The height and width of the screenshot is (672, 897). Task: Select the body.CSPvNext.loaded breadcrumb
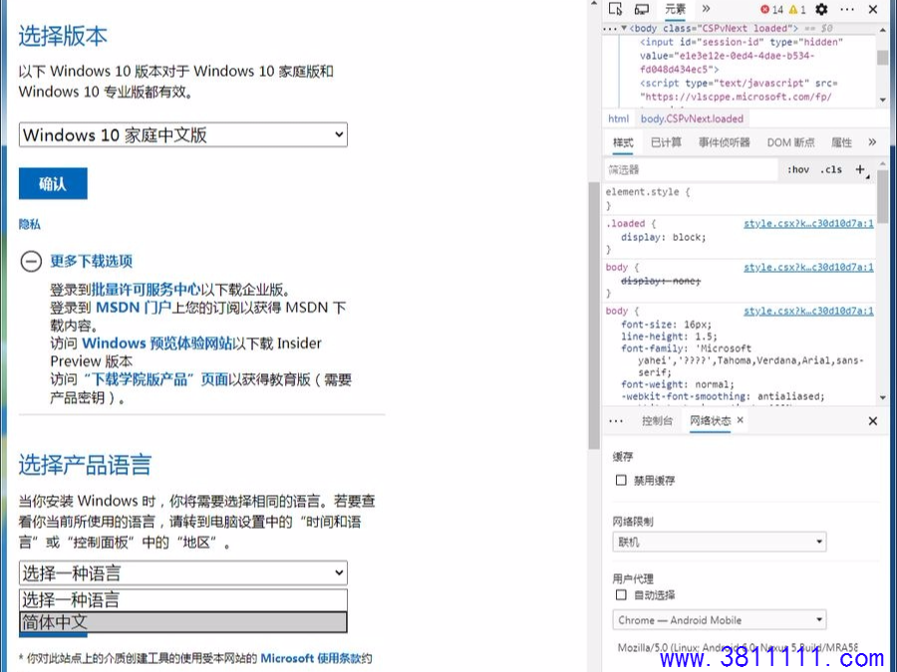(693, 118)
